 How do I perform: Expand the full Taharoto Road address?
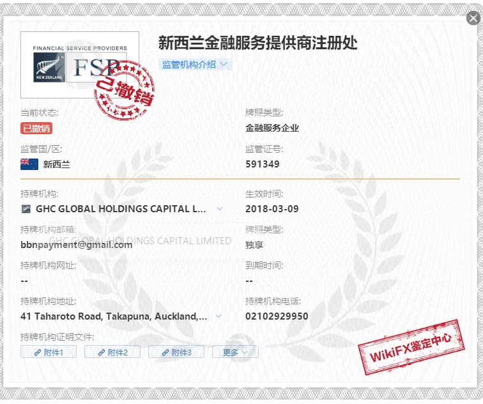click(218, 316)
